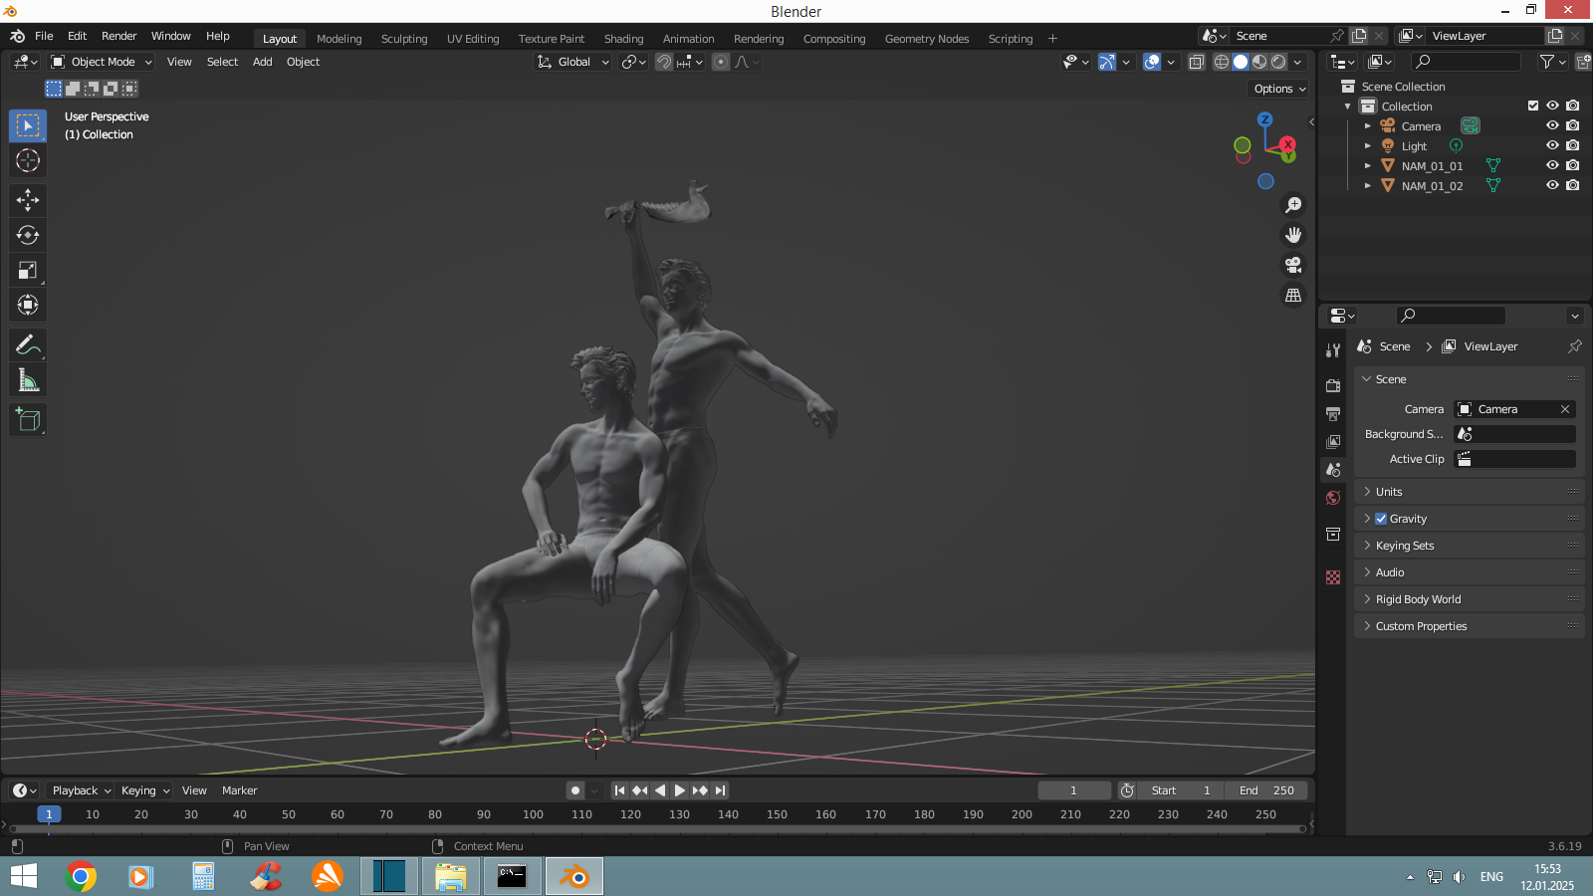Click the auto keying record button

(x=575, y=790)
